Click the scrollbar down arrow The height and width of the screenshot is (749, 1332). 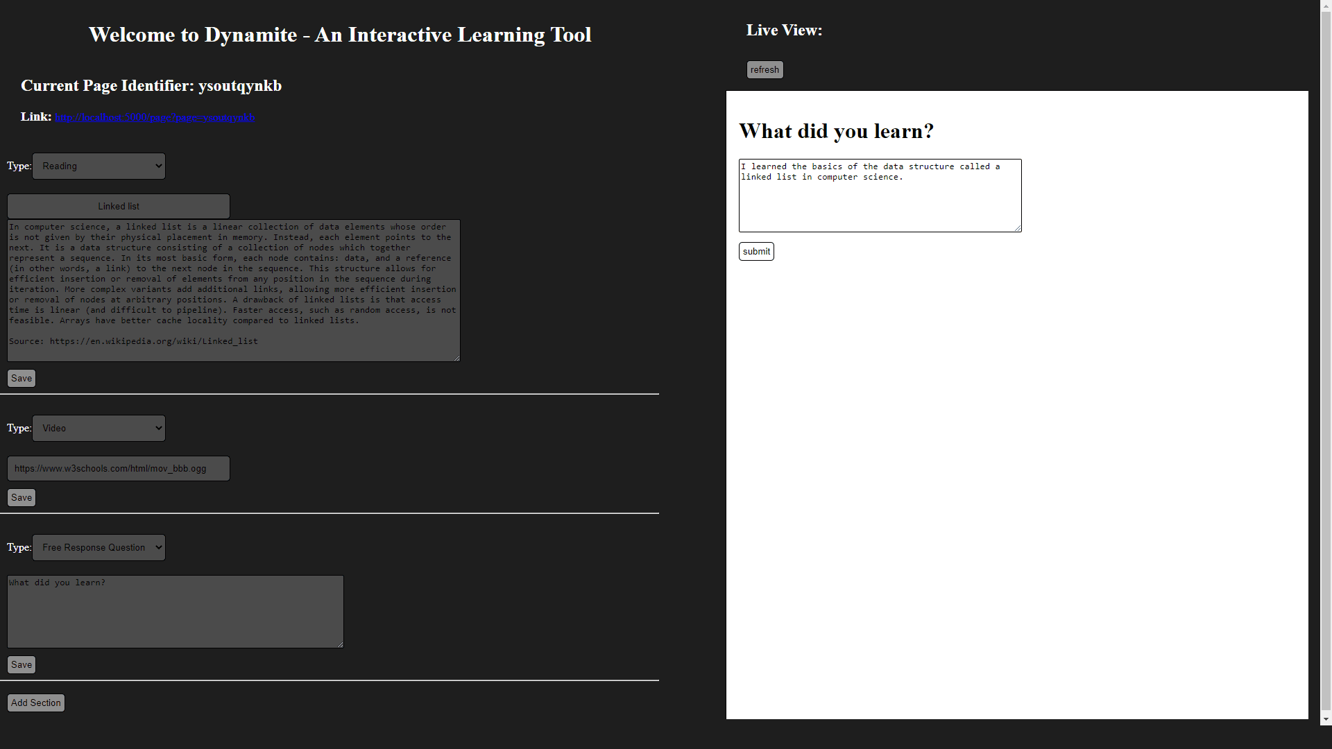click(x=1326, y=719)
